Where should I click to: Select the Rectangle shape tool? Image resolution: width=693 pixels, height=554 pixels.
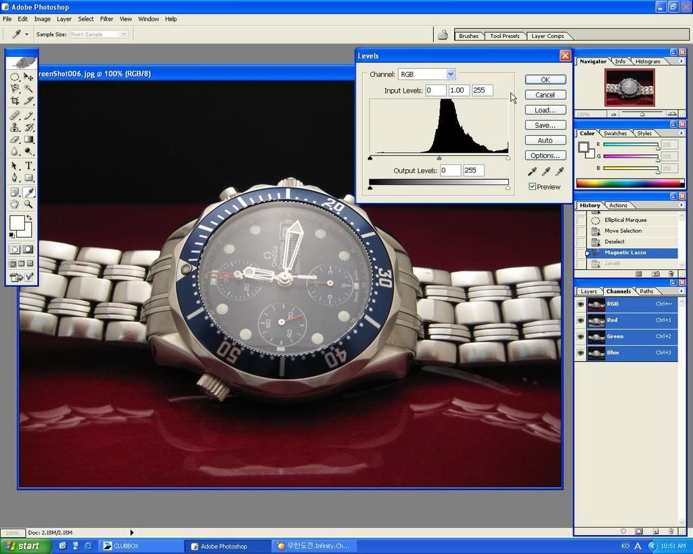[x=28, y=178]
